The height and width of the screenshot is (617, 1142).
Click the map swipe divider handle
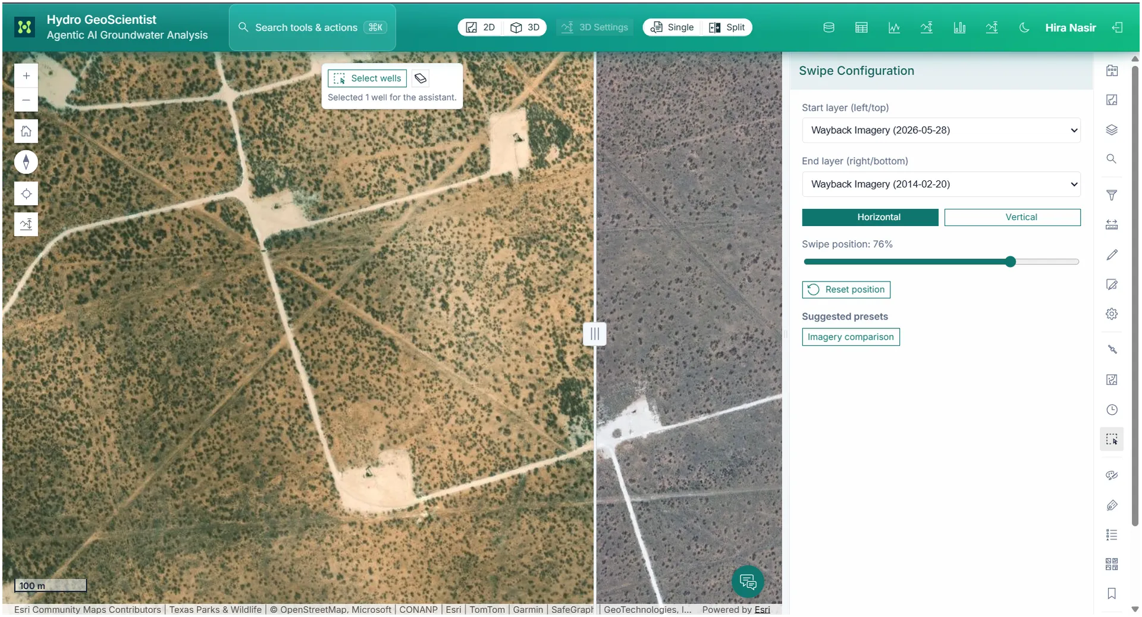click(595, 334)
